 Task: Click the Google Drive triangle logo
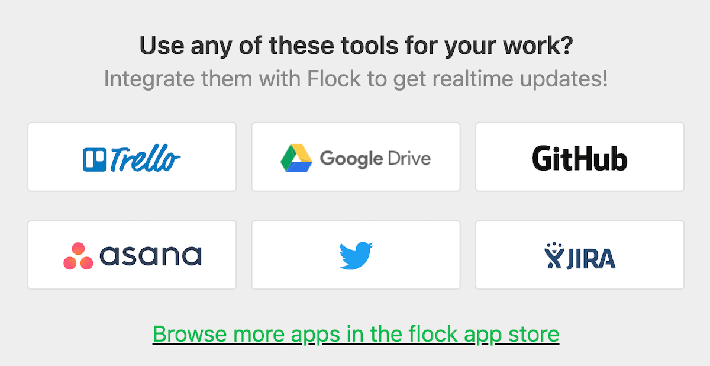click(x=296, y=158)
